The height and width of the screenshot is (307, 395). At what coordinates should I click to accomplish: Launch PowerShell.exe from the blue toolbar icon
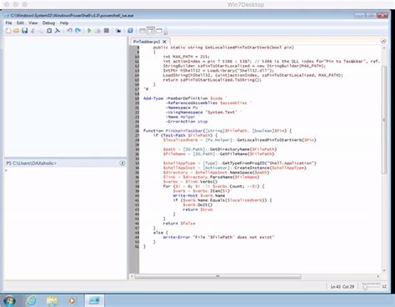130,31
